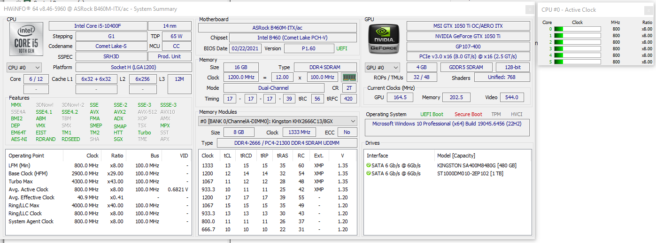Click the Intel Core i5-10400F name field

point(97,26)
